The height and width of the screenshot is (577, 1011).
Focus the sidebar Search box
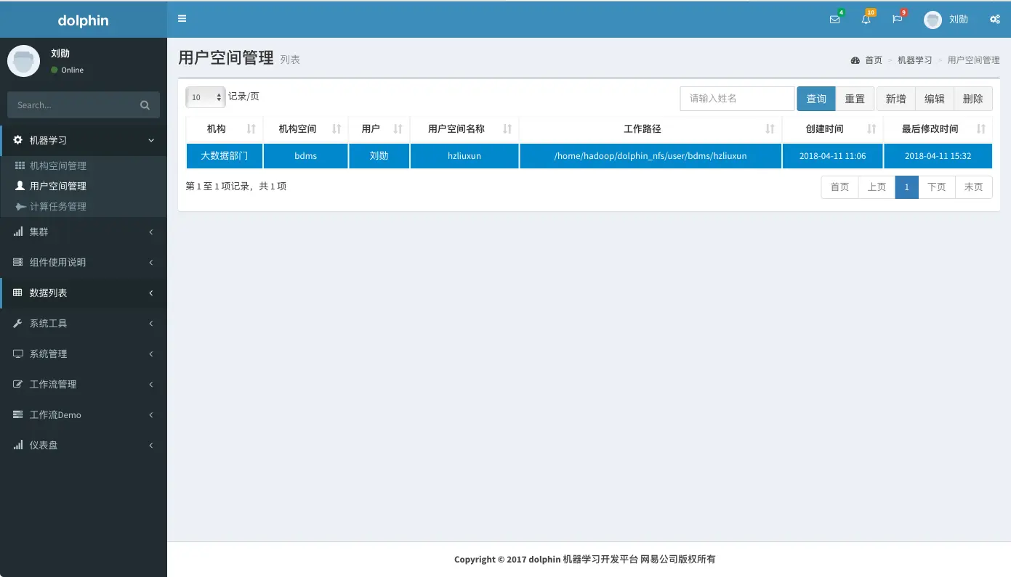click(71, 105)
